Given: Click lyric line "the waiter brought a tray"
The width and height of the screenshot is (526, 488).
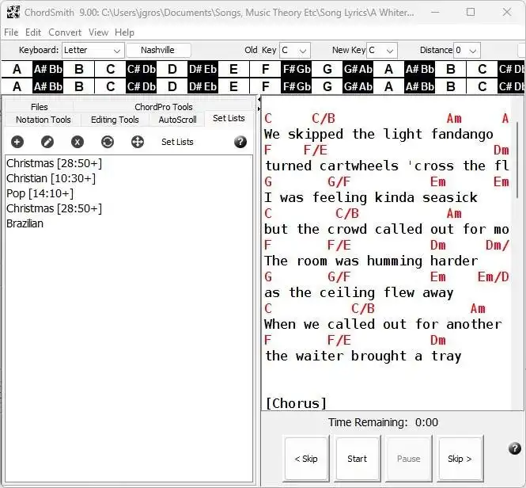Looking at the screenshot, I should (x=363, y=356).
